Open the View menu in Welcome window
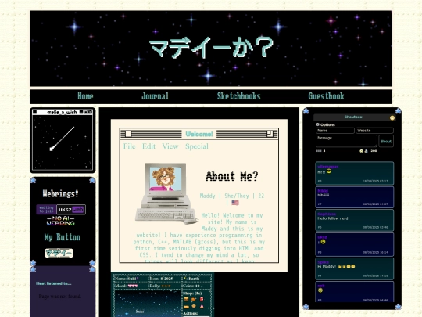The image size is (422, 317). [170, 146]
